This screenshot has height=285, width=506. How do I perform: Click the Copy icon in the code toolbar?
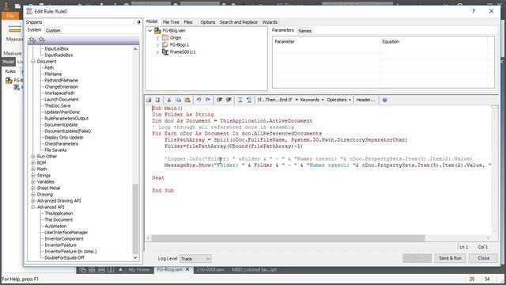tap(178, 100)
